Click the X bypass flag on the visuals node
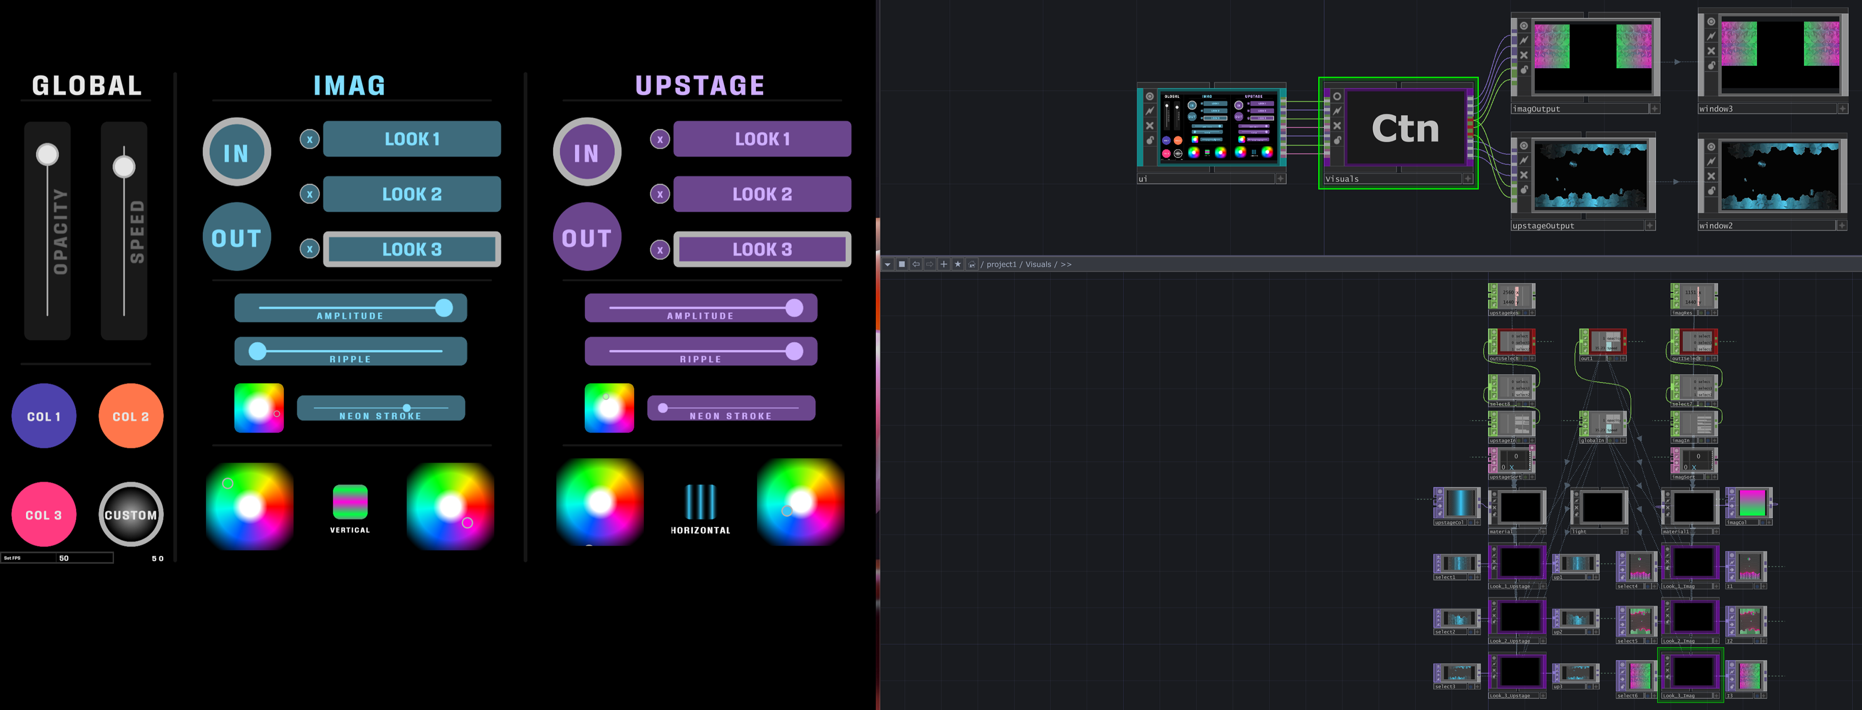Image resolution: width=1862 pixels, height=710 pixels. click(x=1337, y=126)
